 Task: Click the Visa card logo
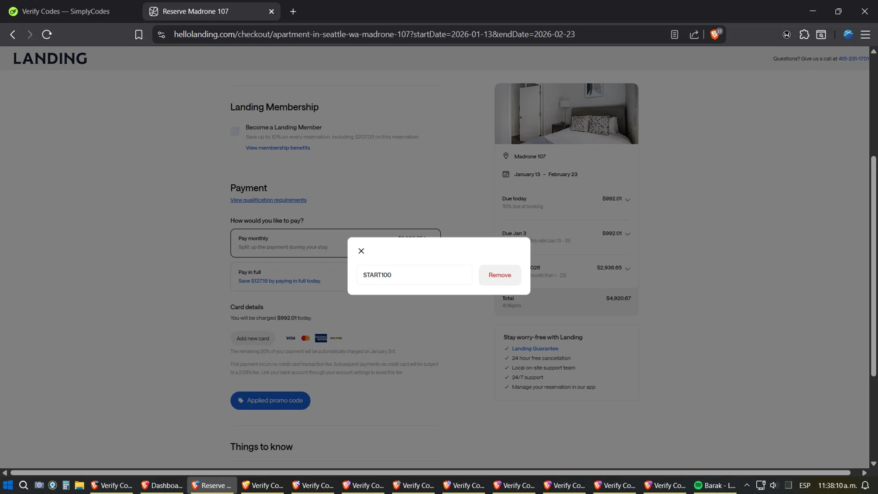point(290,338)
